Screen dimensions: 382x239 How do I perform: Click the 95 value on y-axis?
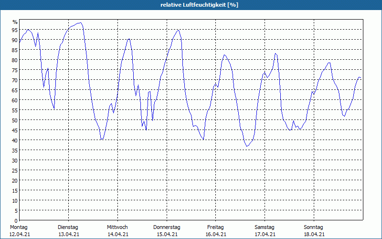pos(15,30)
